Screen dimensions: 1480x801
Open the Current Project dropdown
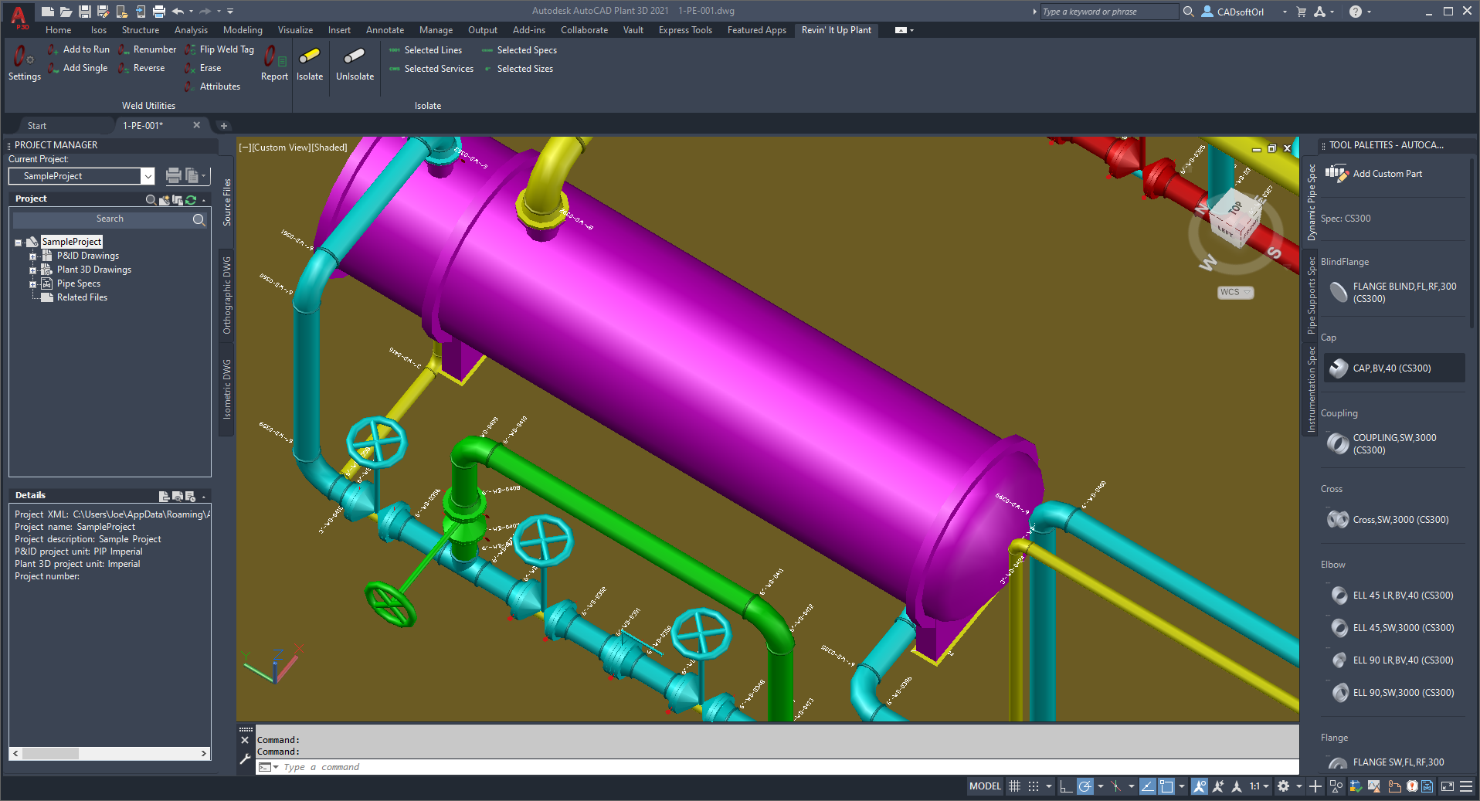point(148,176)
